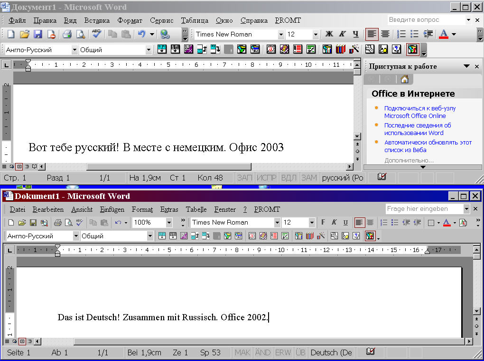This screenshot has width=484, height=361.
Task: Create new document in Russian Word window
Action: point(11,34)
